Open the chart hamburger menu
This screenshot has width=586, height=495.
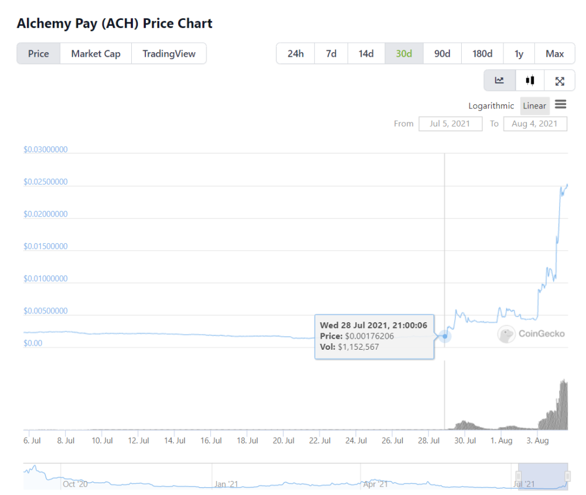pos(561,104)
